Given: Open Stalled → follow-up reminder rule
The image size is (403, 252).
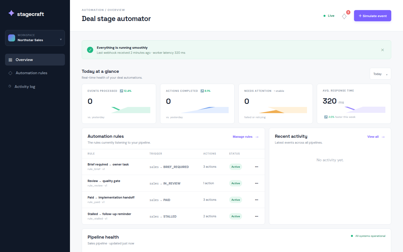Looking at the screenshot, I should click(x=109, y=214).
